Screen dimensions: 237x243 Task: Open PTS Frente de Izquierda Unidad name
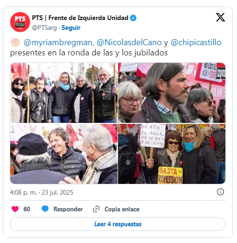click(80, 18)
